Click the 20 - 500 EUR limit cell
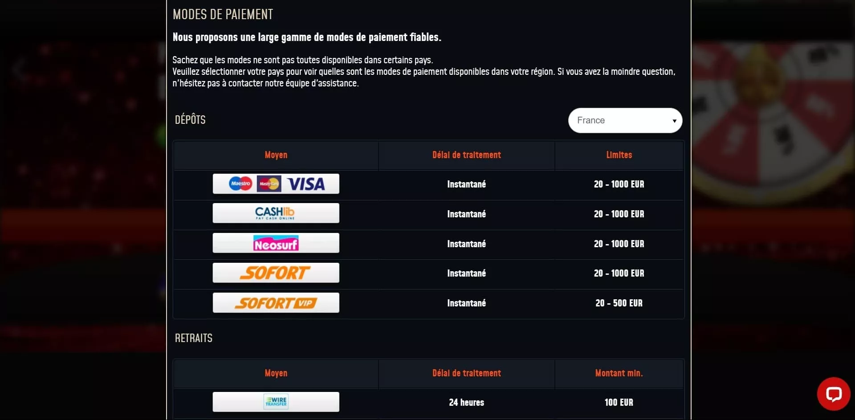The height and width of the screenshot is (420, 855). [619, 303]
